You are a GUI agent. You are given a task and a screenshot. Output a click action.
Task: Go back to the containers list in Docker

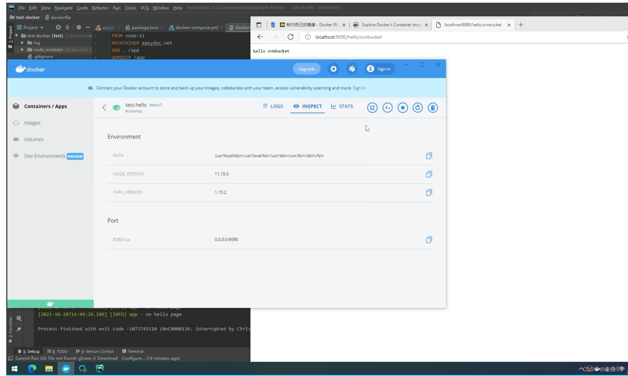point(104,108)
